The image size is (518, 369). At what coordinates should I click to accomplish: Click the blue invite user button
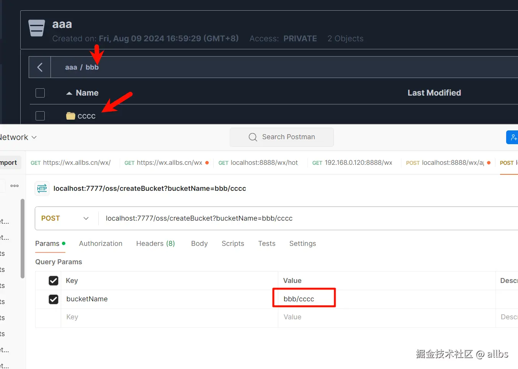512,137
